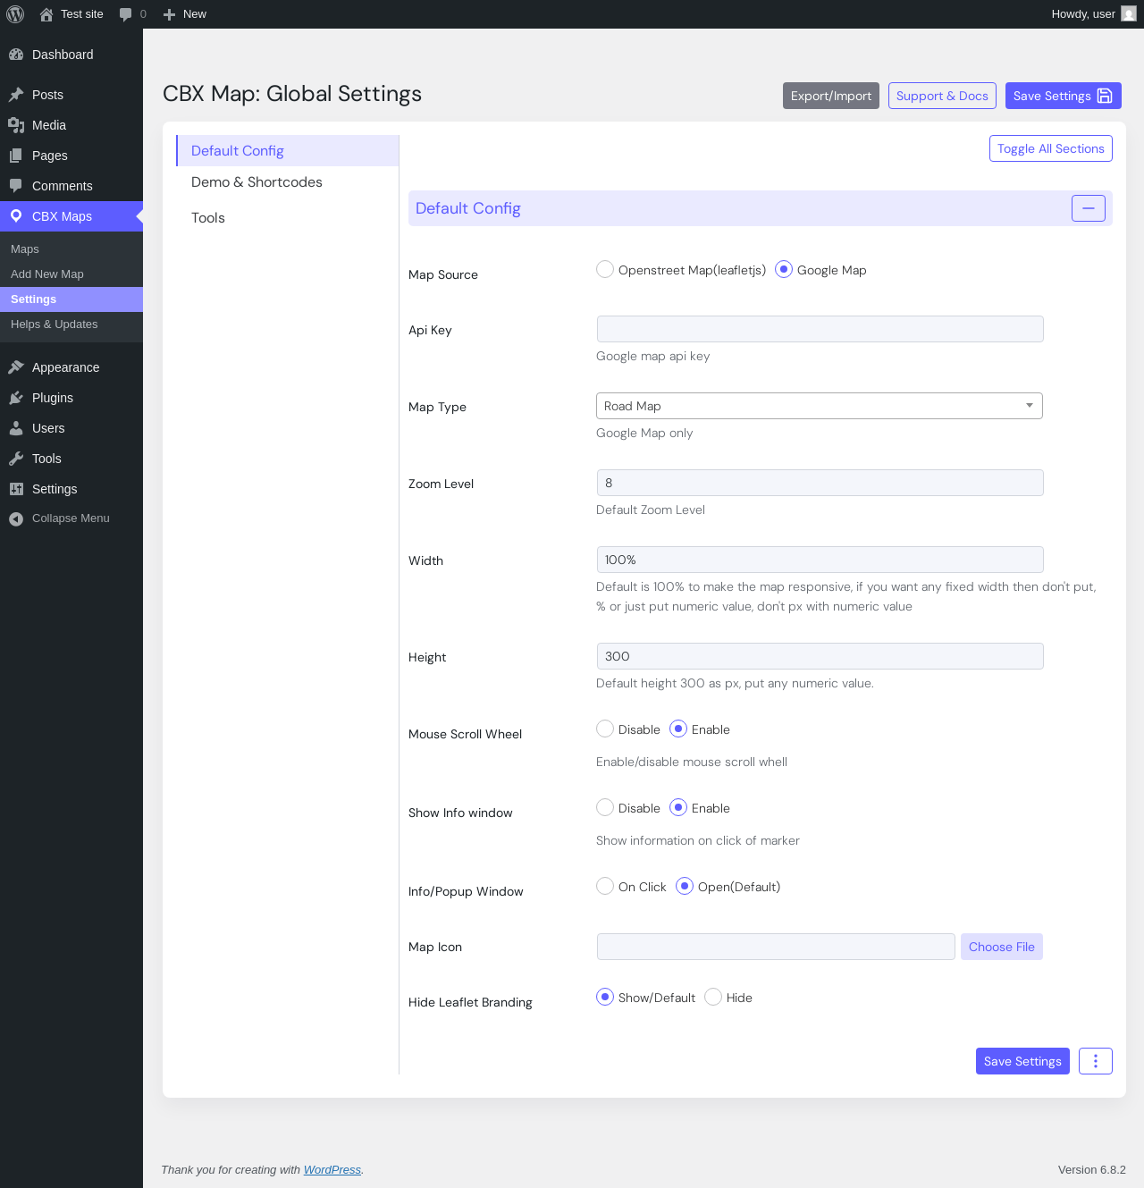Screen dimensions: 1144x1188
Task: Click the 'Google map api key' hint text
Action: point(653,356)
